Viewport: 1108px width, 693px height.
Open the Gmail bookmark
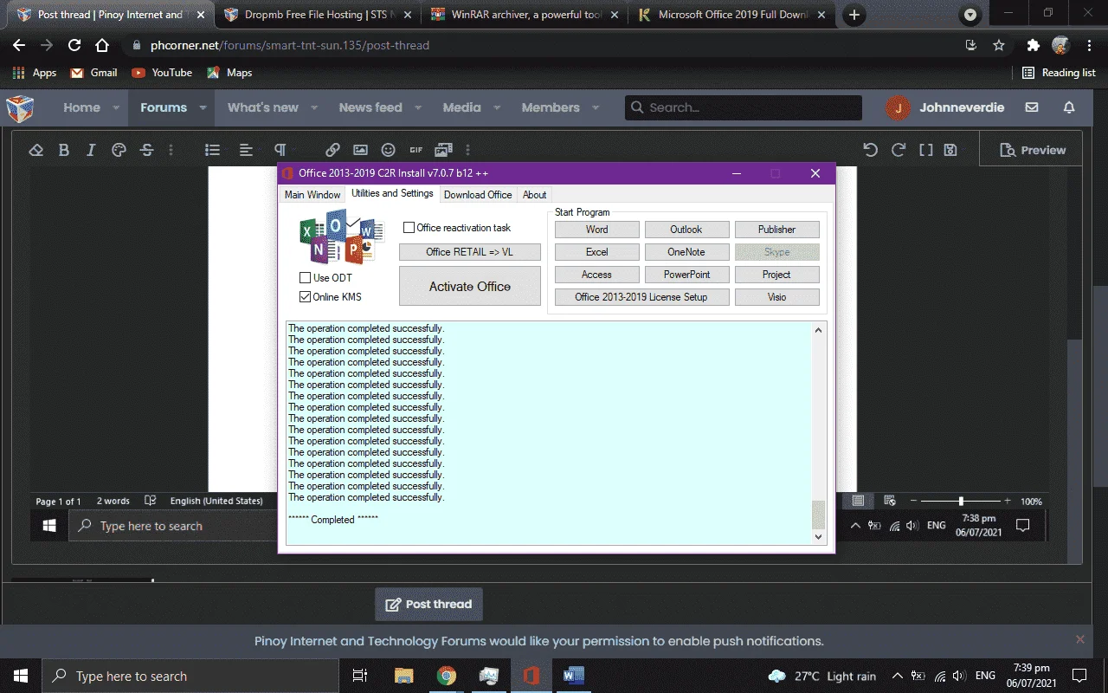93,73
